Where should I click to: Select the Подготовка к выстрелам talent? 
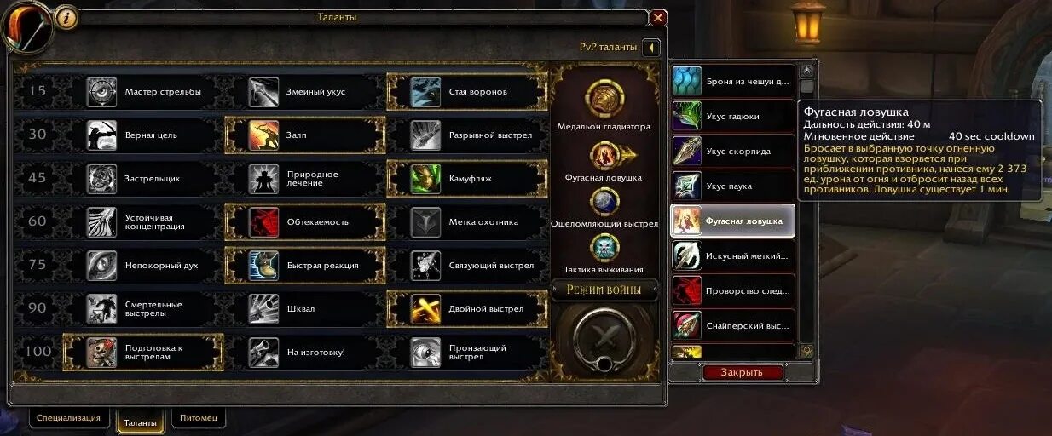pos(143,353)
